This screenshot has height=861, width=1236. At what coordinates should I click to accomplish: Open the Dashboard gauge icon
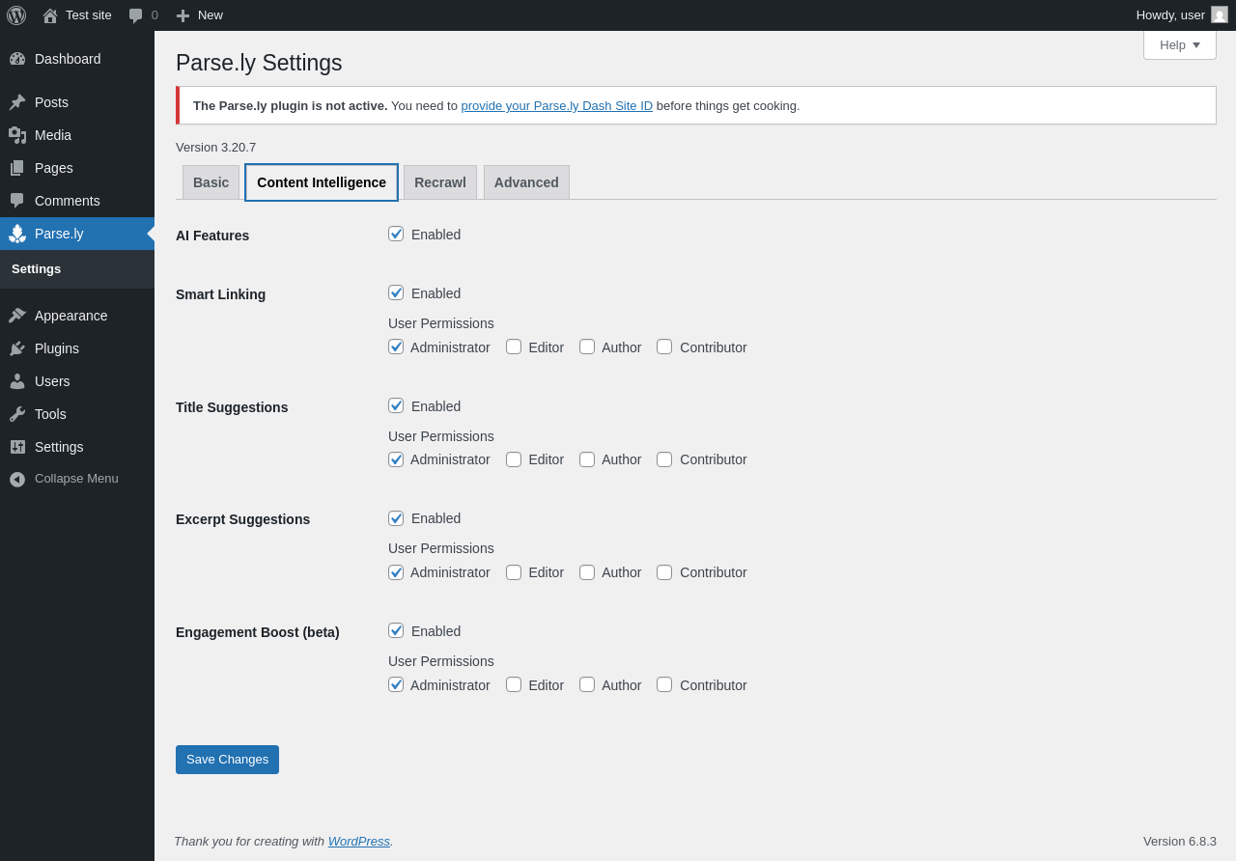[17, 59]
